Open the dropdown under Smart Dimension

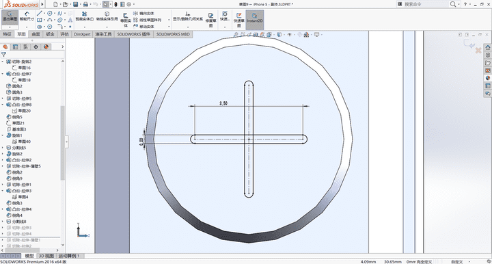[27, 27]
